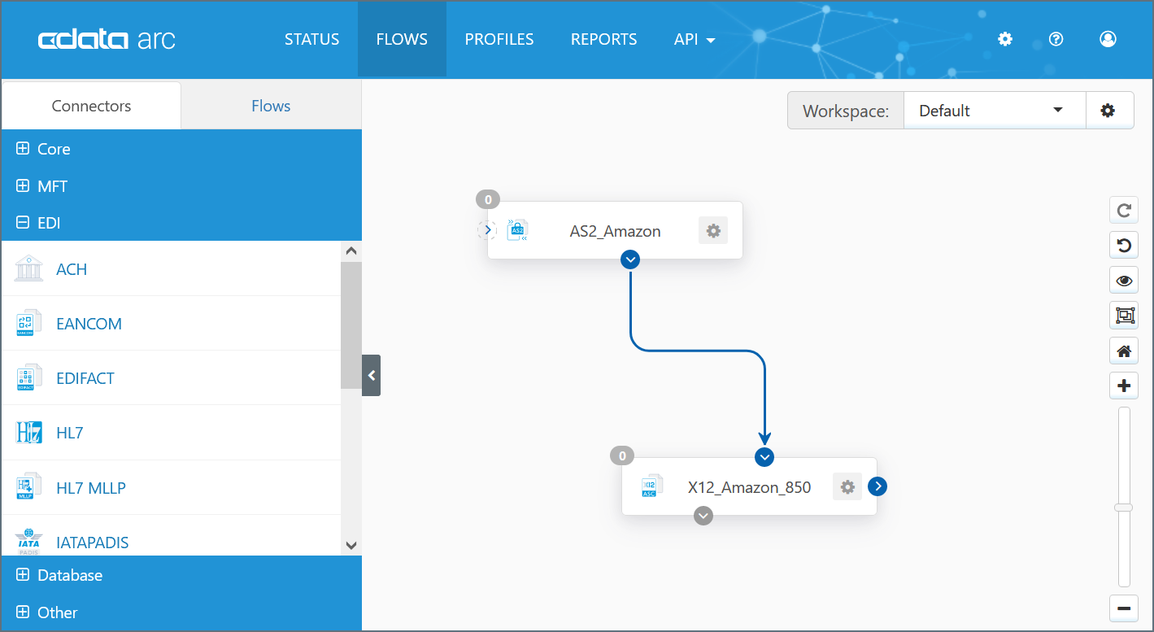
Task: Click the connector list scroll up arrow
Action: pos(351,251)
